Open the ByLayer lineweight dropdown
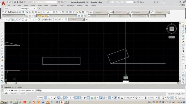Viewport: 186px width, 104px height. 147,16
